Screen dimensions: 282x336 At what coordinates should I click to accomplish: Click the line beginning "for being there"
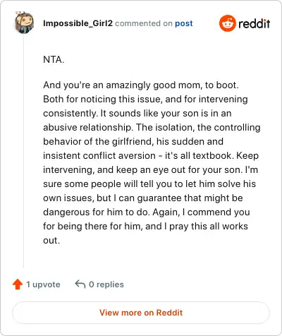click(x=145, y=226)
